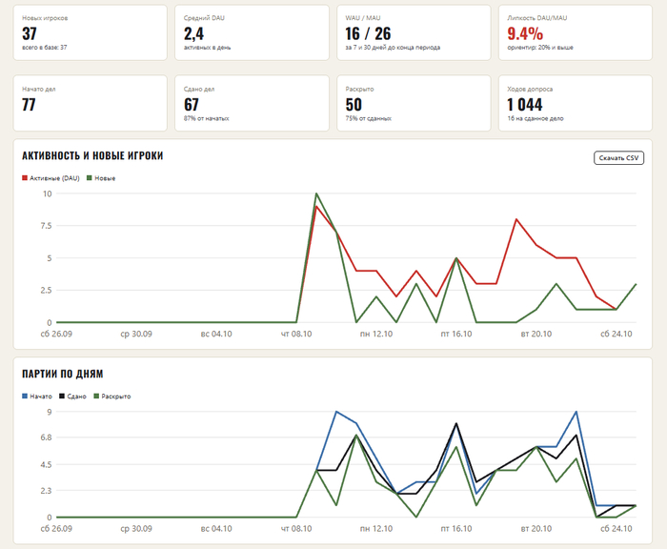Click the text '16 на сданное дело'
This screenshot has height=549, width=667.
536,118
